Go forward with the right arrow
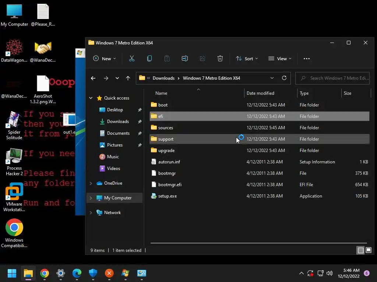Viewport: 377px width, 282px height. tap(106, 78)
